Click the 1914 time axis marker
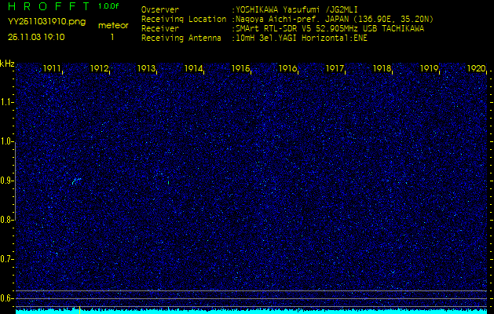The height and width of the screenshot is (314, 494). pos(193,68)
